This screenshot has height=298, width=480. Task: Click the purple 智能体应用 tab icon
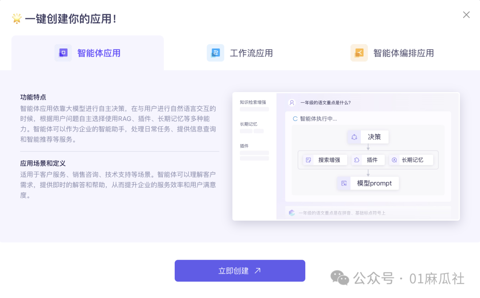[x=63, y=52]
